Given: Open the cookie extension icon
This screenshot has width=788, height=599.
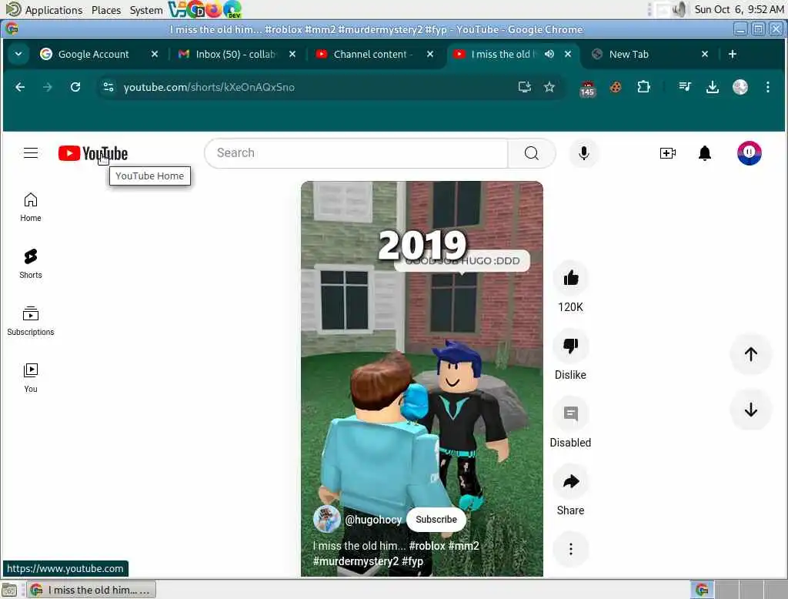Looking at the screenshot, I should coord(615,87).
